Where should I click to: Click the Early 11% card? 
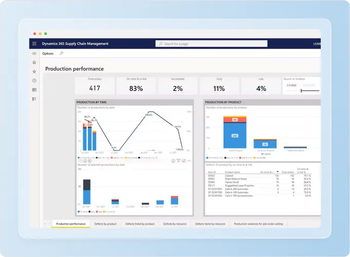pyautogui.click(x=219, y=86)
